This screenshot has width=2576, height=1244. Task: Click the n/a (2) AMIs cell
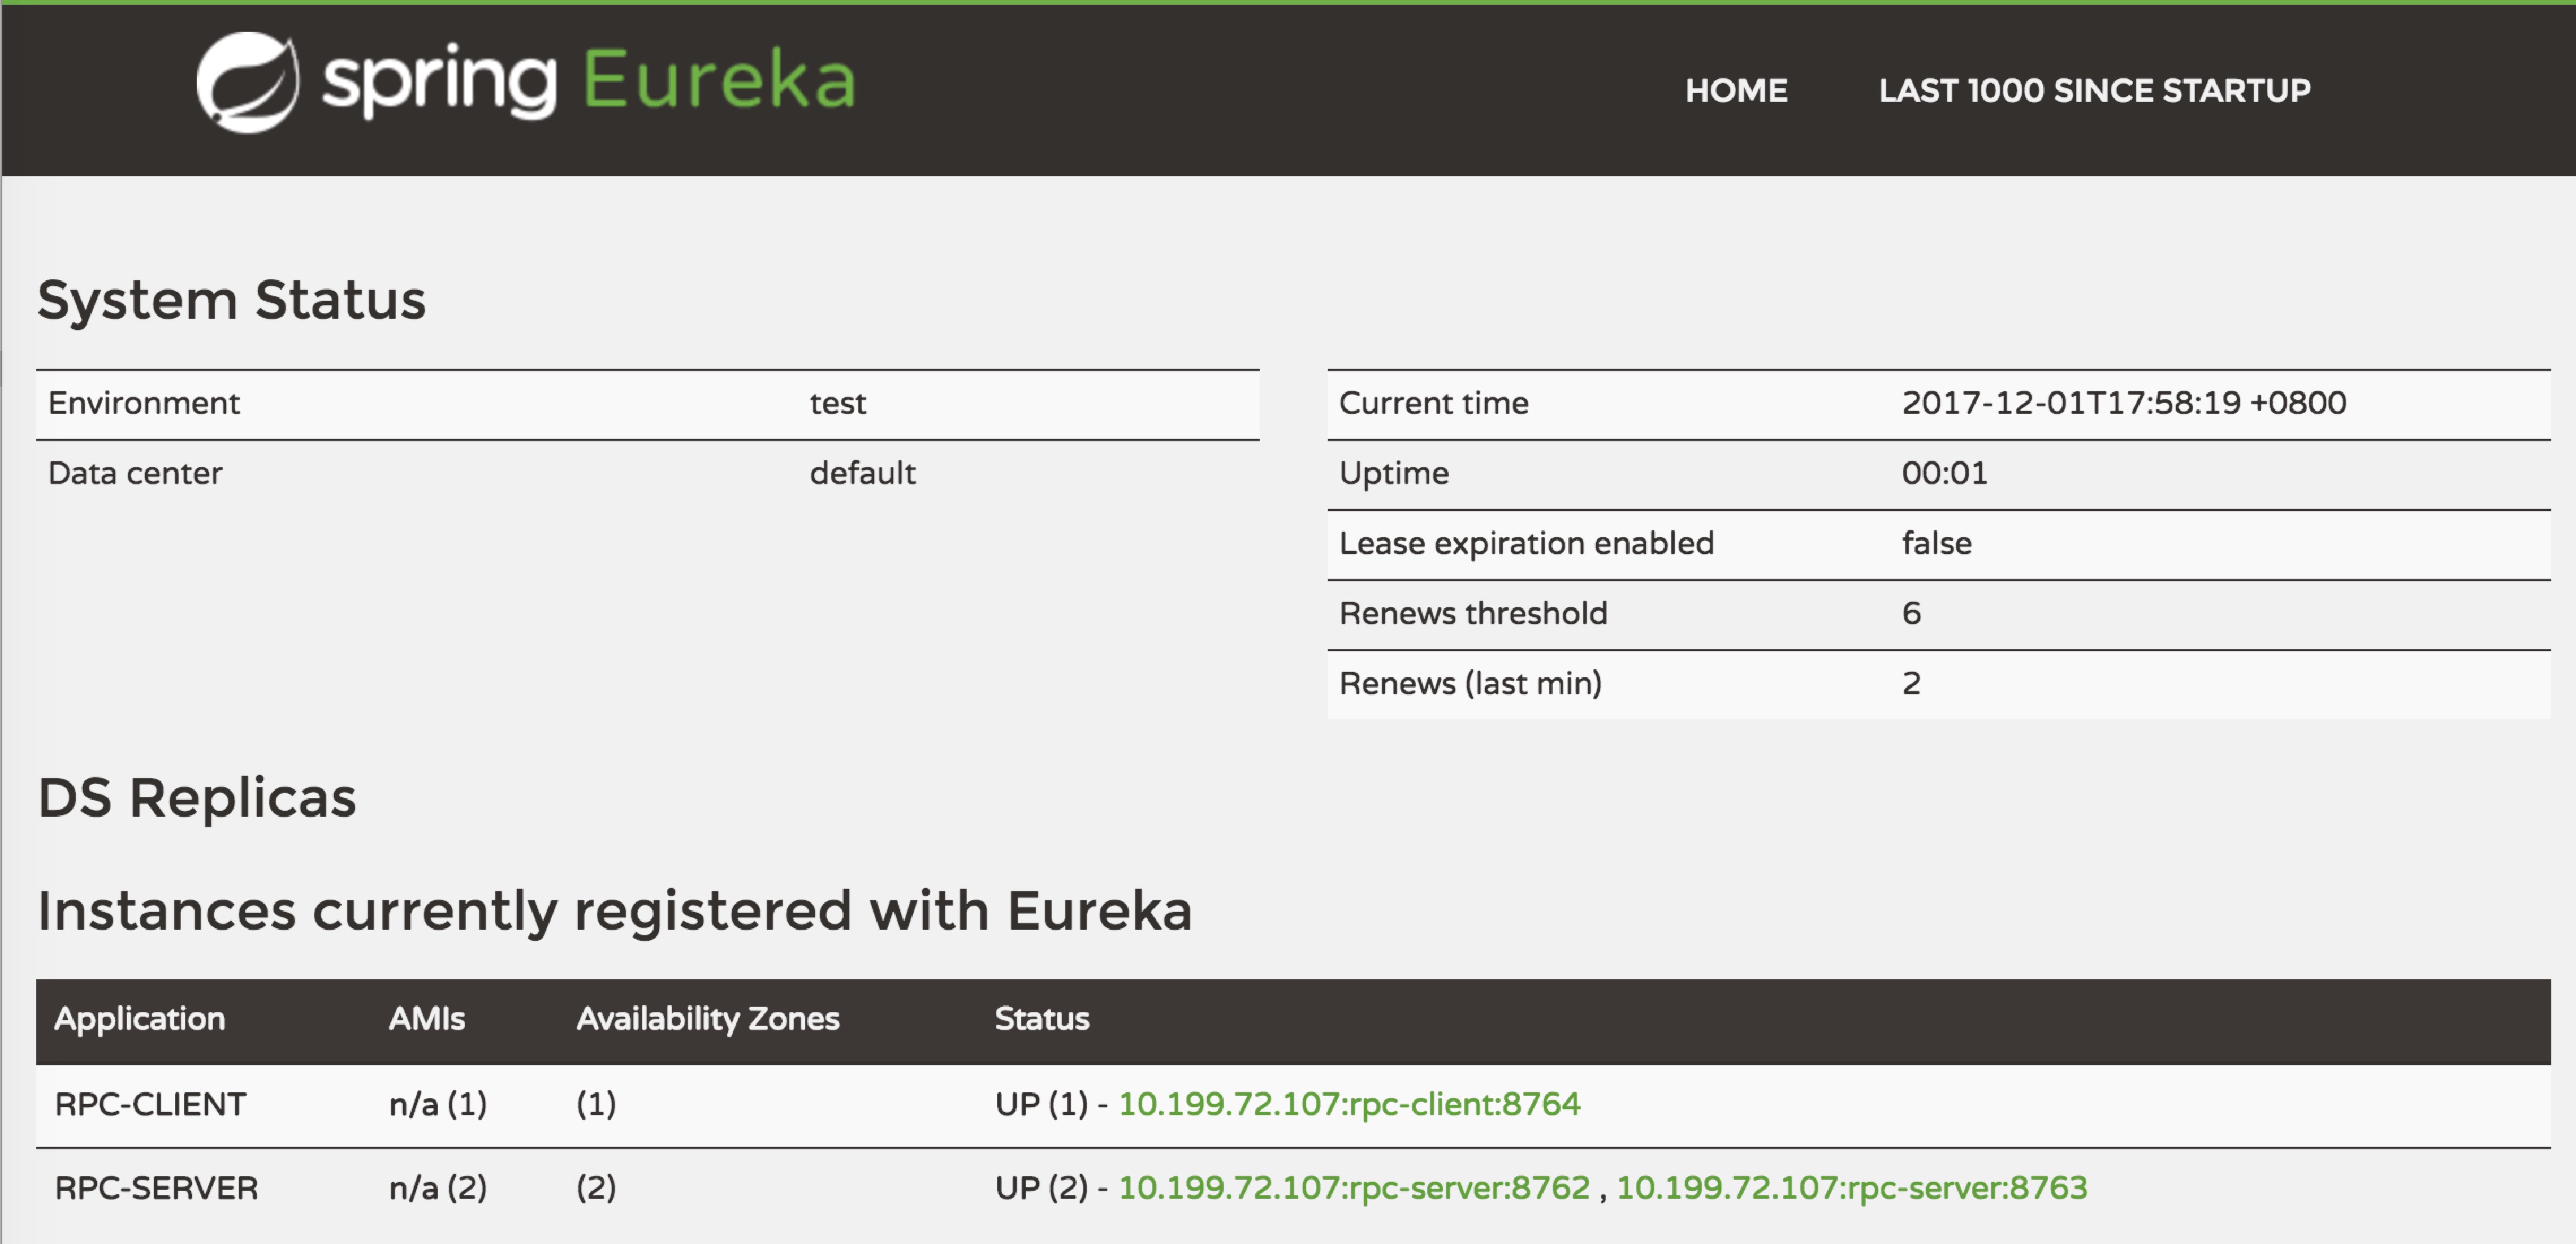pyautogui.click(x=438, y=1188)
